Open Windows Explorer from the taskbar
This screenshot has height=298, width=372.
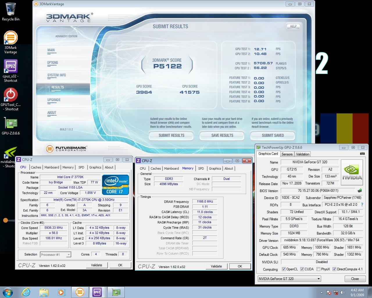click(x=44, y=292)
